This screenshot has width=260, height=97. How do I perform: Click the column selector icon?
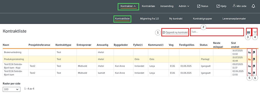[x=248, y=33]
